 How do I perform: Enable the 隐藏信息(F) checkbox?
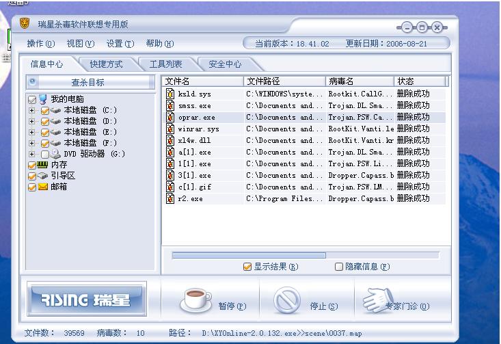(339, 267)
